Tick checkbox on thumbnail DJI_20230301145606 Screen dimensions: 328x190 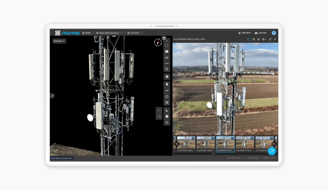point(193,138)
